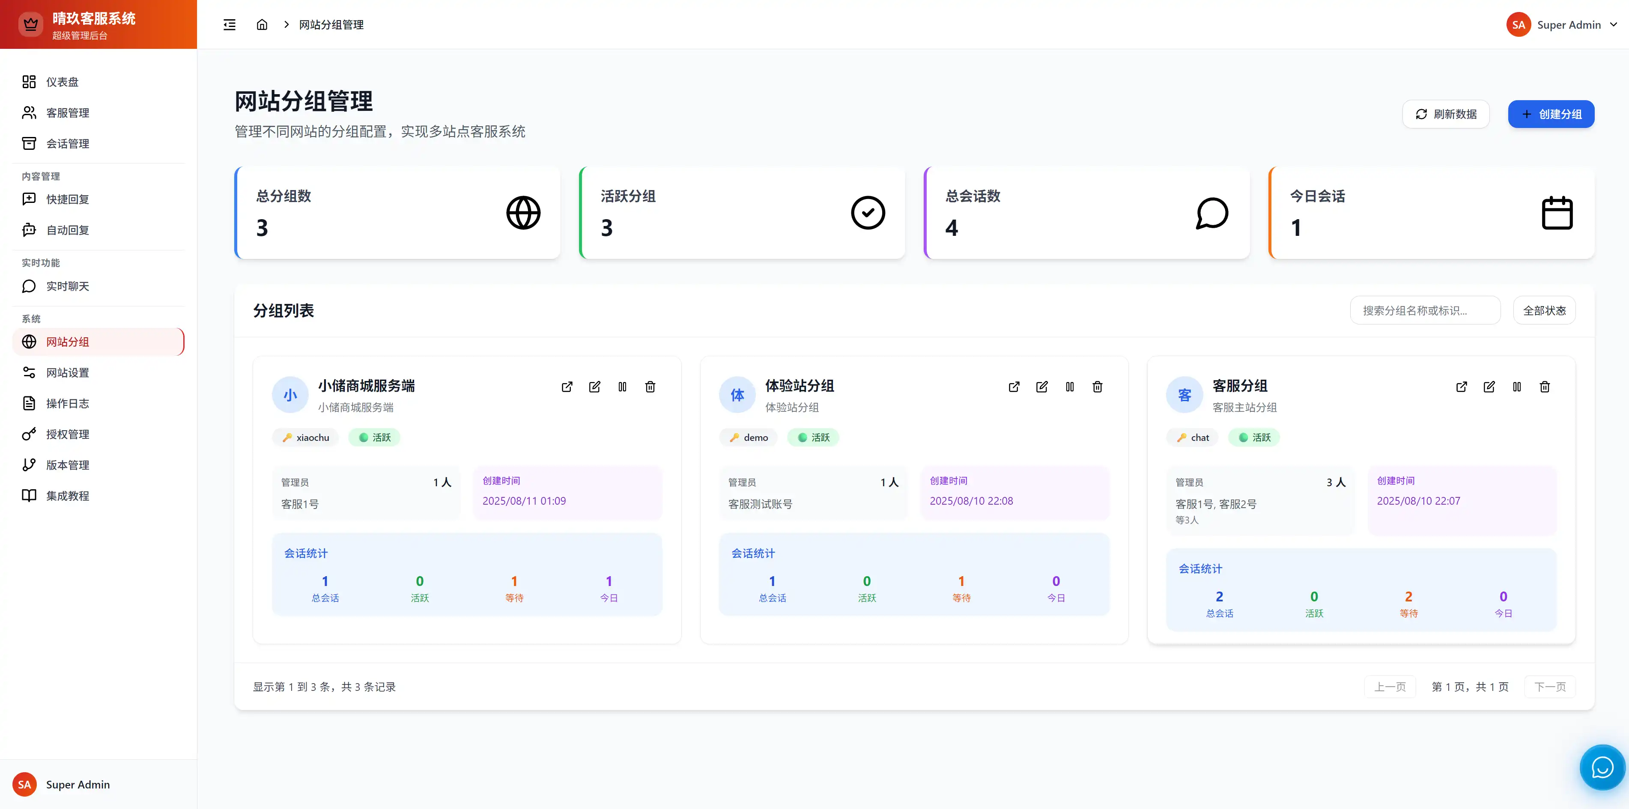This screenshot has width=1629, height=809.
Task: Open external link for 客服分组
Action: (1462, 387)
